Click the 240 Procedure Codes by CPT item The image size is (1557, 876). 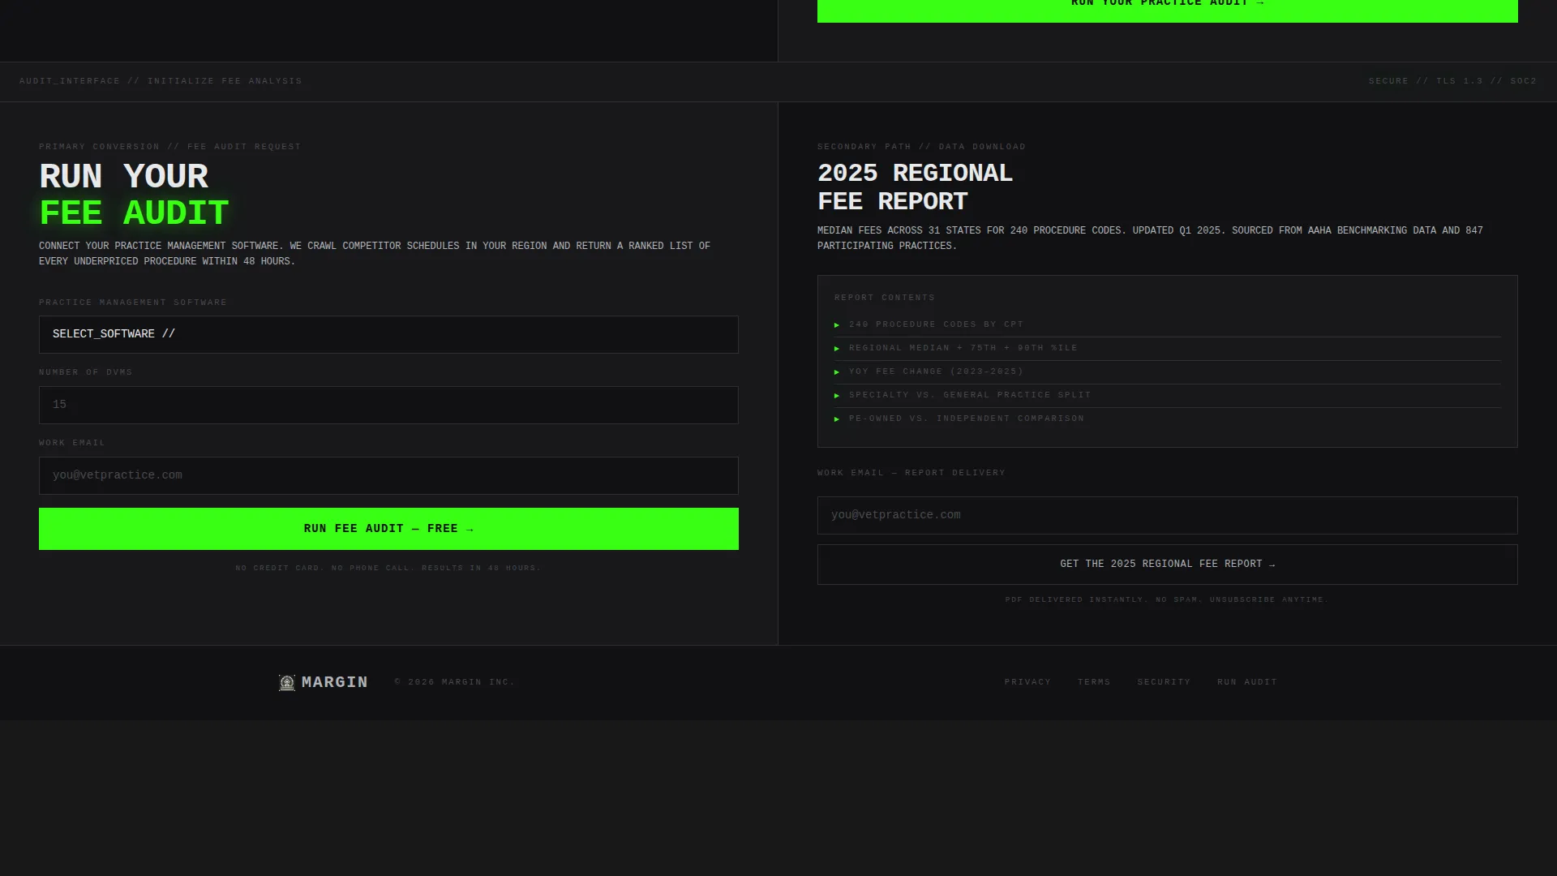tap(936, 324)
